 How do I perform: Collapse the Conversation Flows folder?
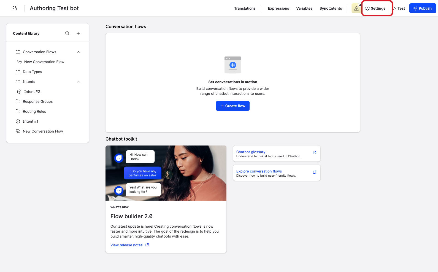point(79,52)
